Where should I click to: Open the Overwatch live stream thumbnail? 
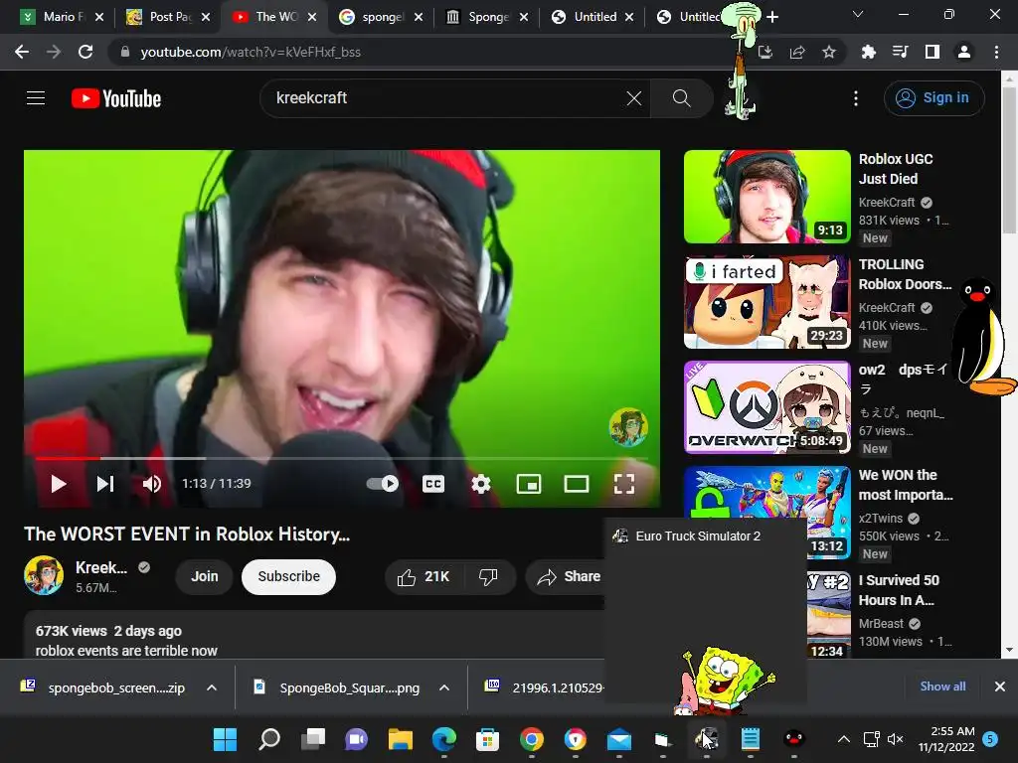point(766,406)
